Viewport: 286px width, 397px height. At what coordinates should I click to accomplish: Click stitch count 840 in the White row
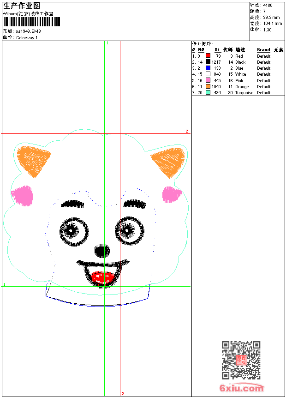tap(217, 74)
